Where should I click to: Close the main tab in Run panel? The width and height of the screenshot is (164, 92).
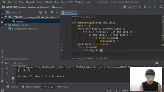[x=24, y=63]
